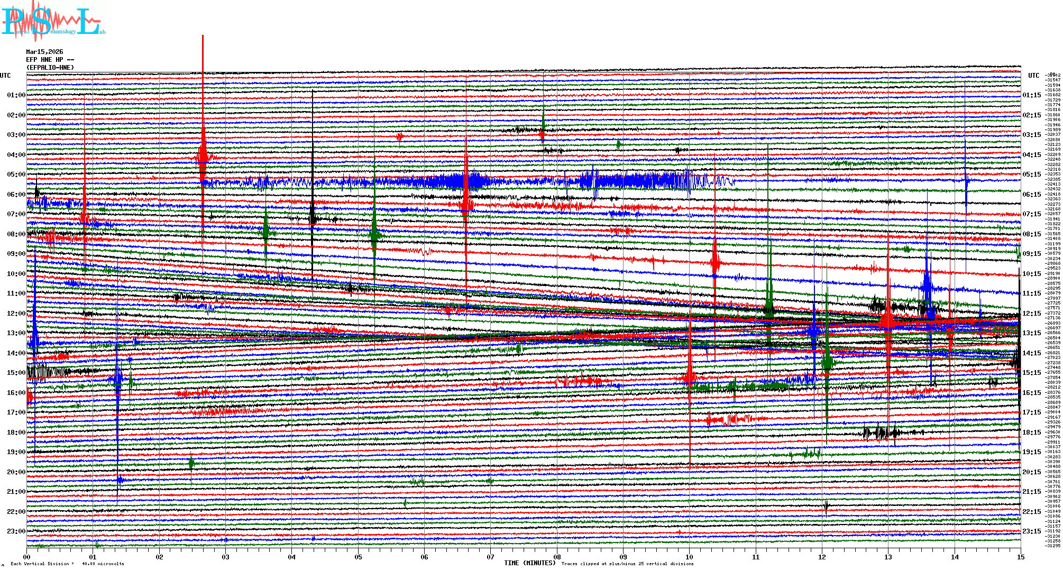The height and width of the screenshot is (571, 1063).
Task: Click the left UTC axis header
Action: pyautogui.click(x=5, y=76)
